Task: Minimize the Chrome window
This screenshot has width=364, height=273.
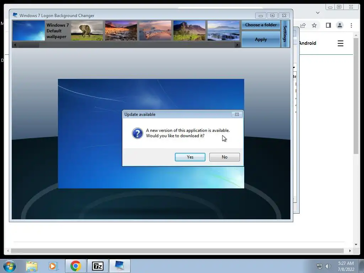Action: tap(330, 7)
